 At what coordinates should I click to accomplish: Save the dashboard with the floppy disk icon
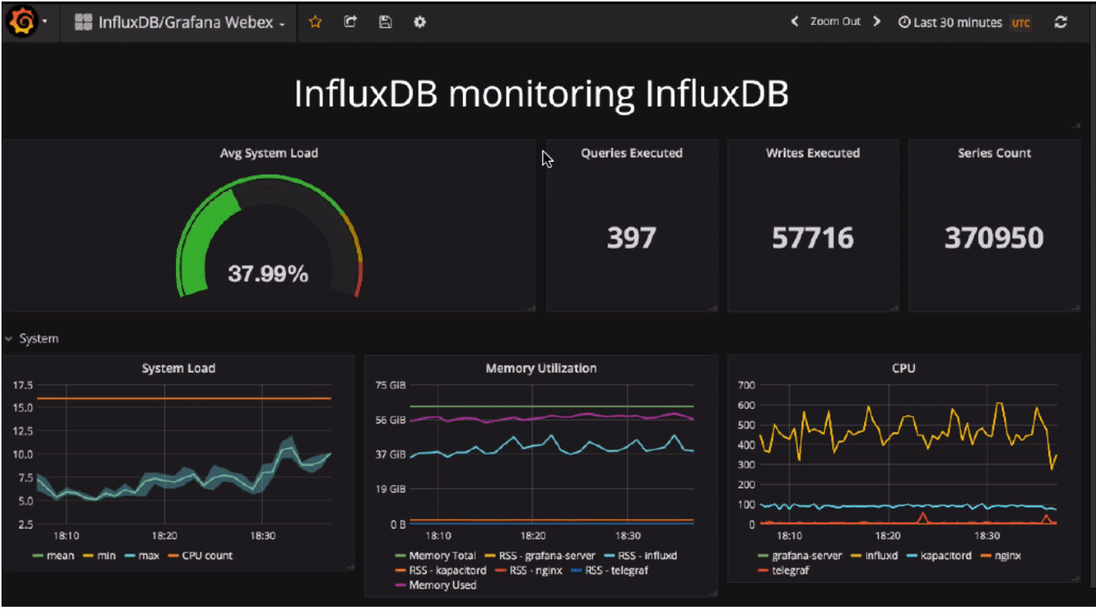[x=385, y=22]
